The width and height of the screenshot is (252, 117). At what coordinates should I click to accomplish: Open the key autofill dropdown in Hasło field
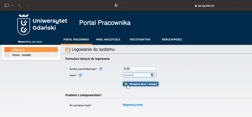tap(153, 75)
